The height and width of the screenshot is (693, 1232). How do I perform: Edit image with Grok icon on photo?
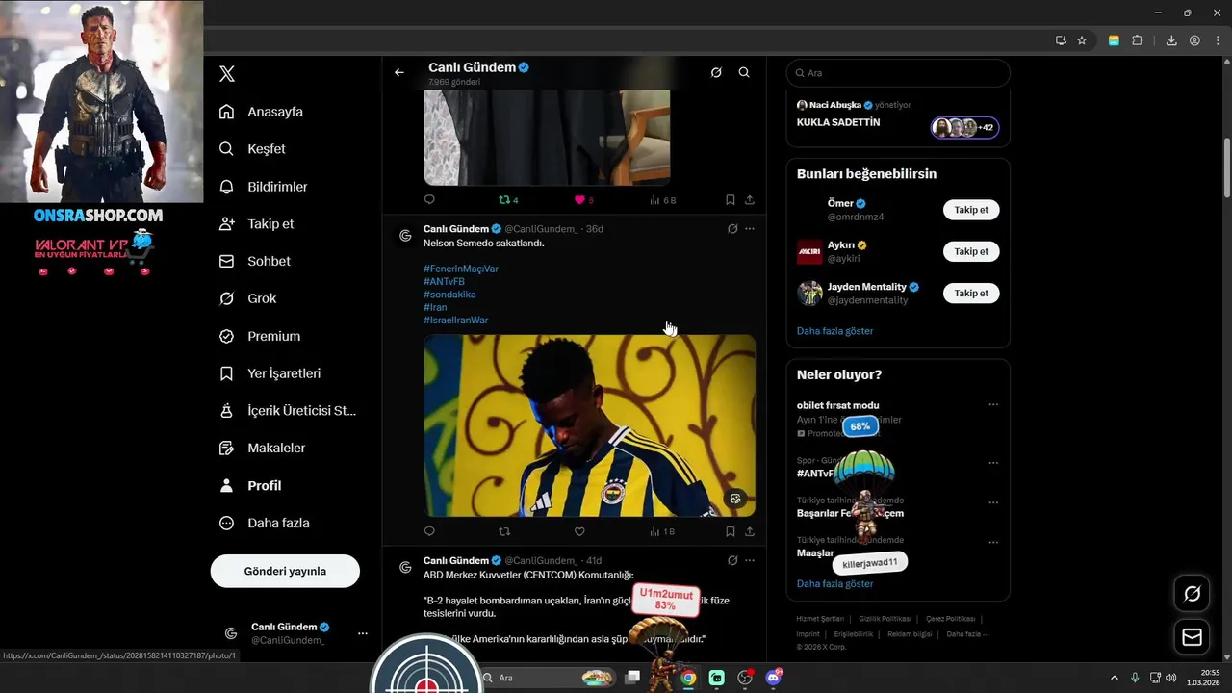[735, 499]
